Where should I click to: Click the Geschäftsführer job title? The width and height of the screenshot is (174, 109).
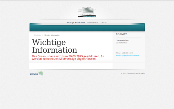click(122, 43)
